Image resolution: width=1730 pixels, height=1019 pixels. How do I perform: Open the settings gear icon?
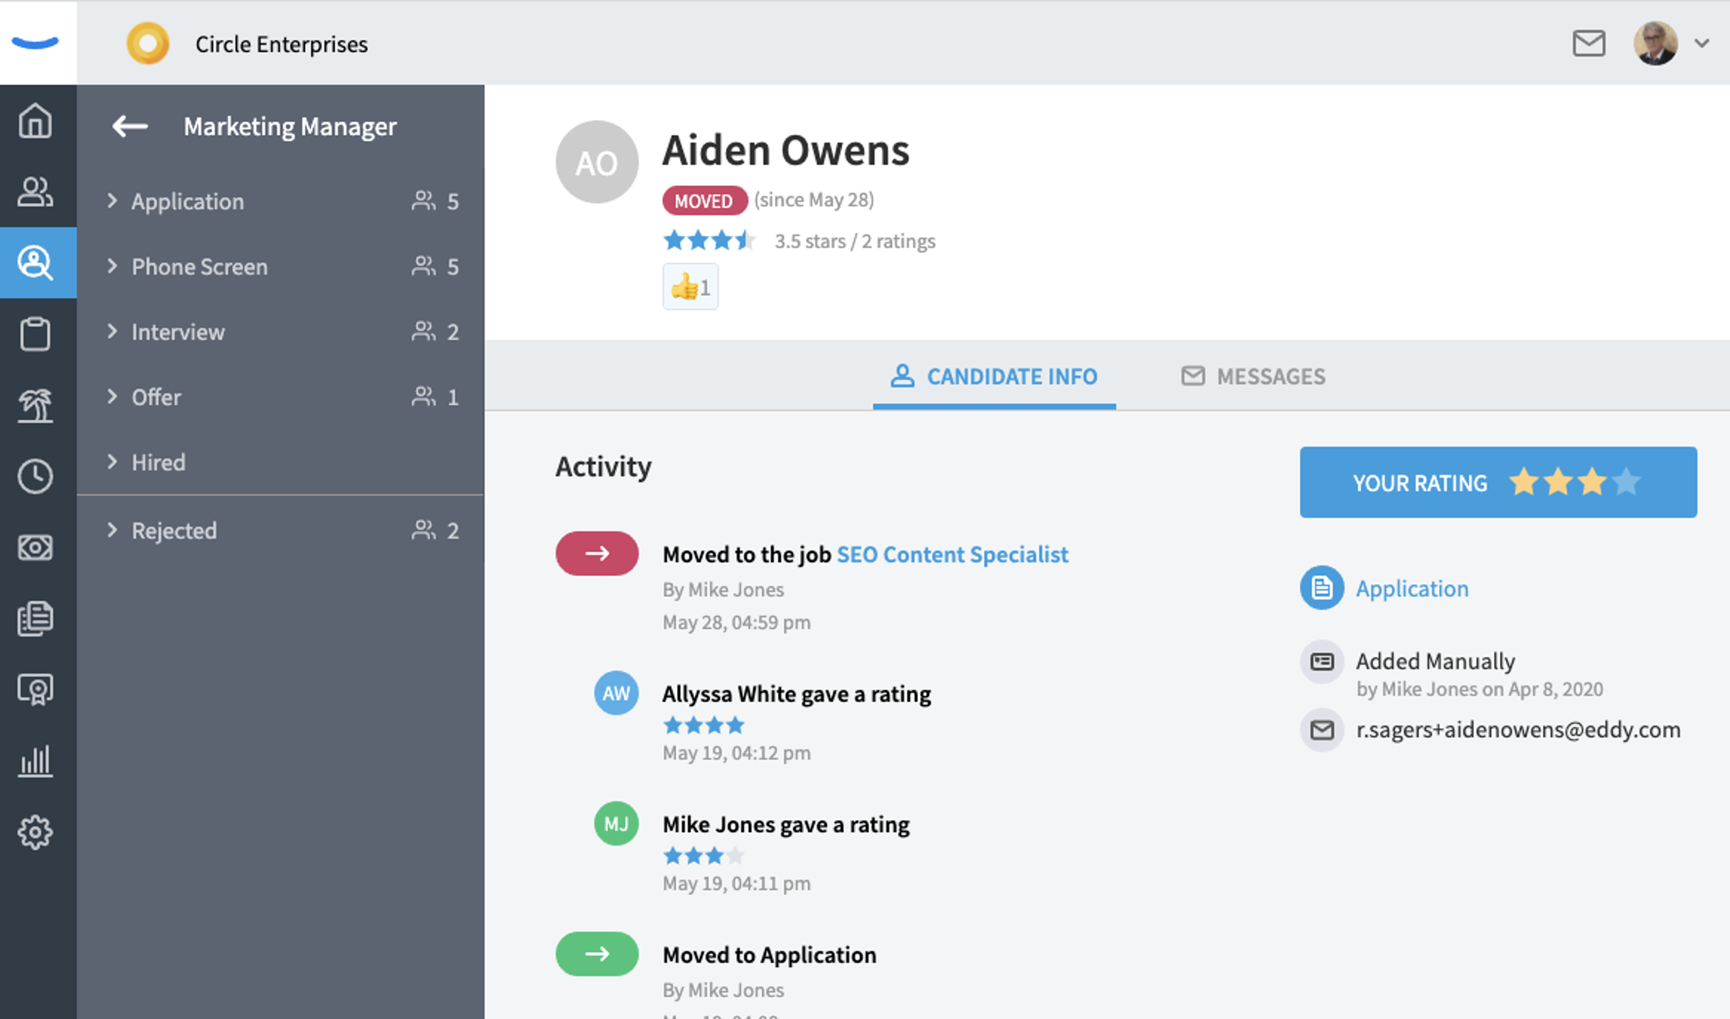pyautogui.click(x=35, y=832)
